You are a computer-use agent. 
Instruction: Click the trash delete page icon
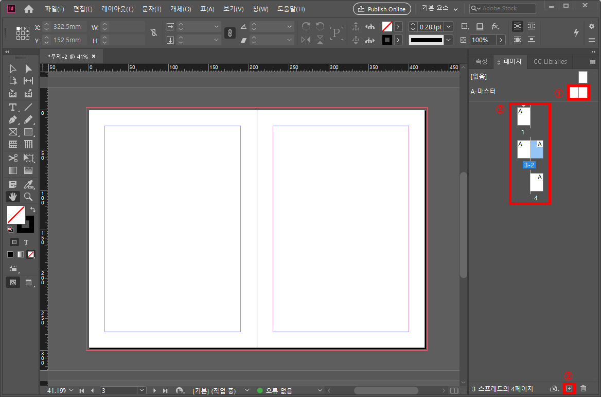[x=584, y=389]
